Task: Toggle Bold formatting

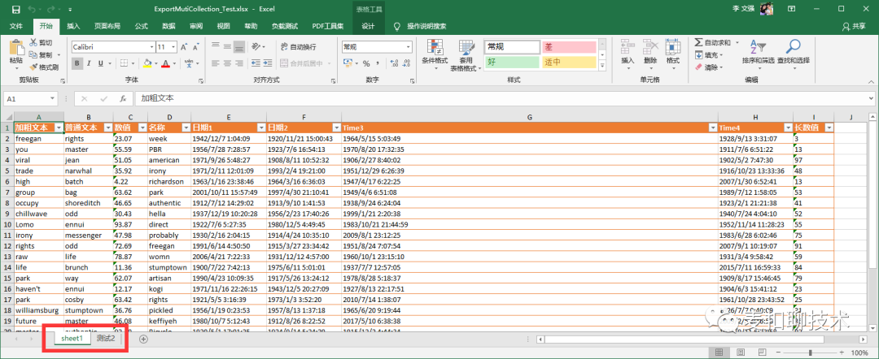Action: pos(77,63)
